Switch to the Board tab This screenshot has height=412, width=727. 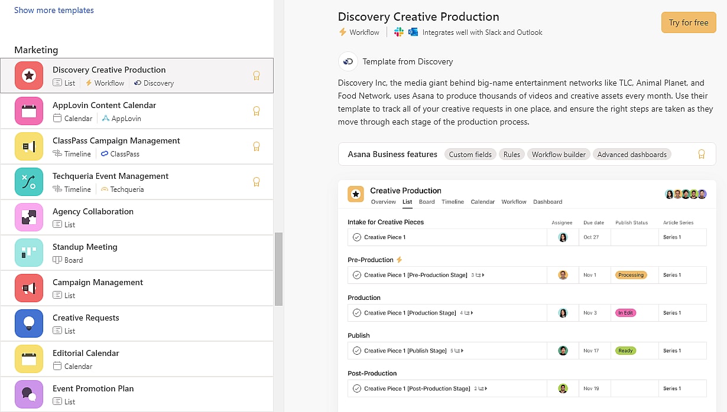click(x=426, y=202)
